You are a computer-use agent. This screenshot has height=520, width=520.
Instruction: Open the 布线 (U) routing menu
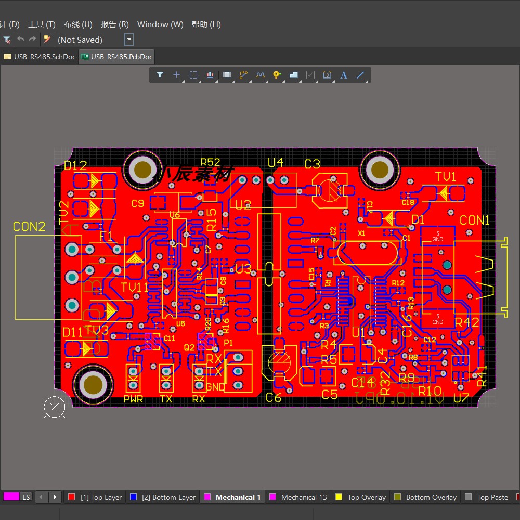click(78, 24)
